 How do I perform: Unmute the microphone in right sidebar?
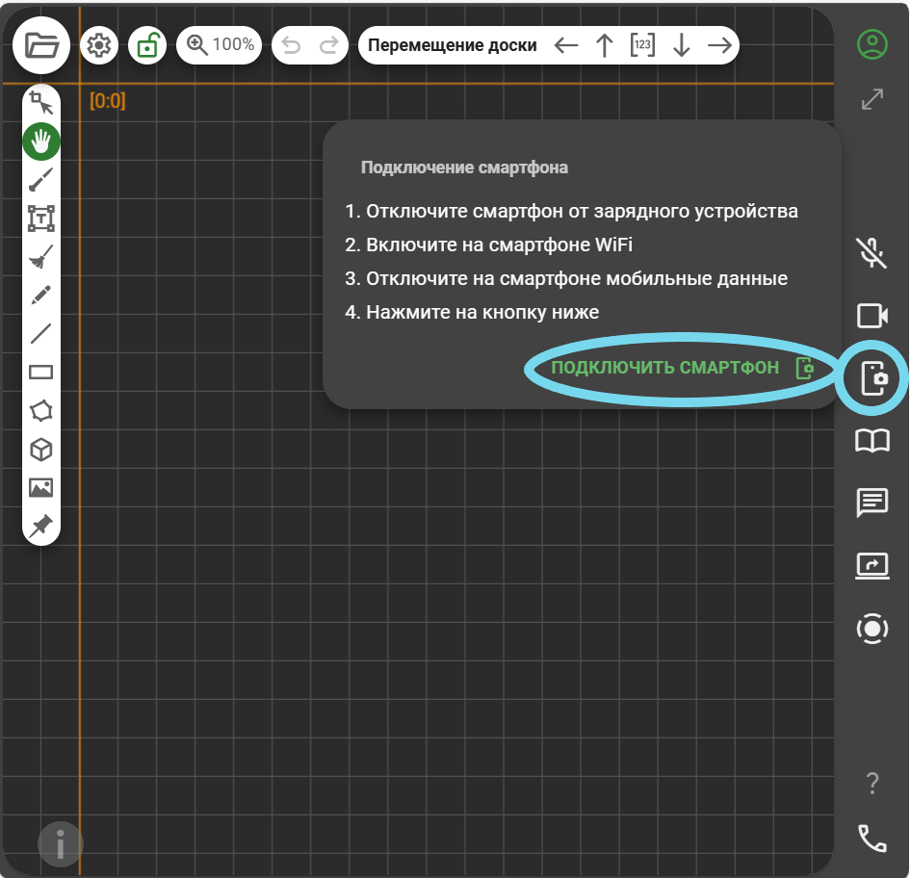pyautogui.click(x=872, y=253)
